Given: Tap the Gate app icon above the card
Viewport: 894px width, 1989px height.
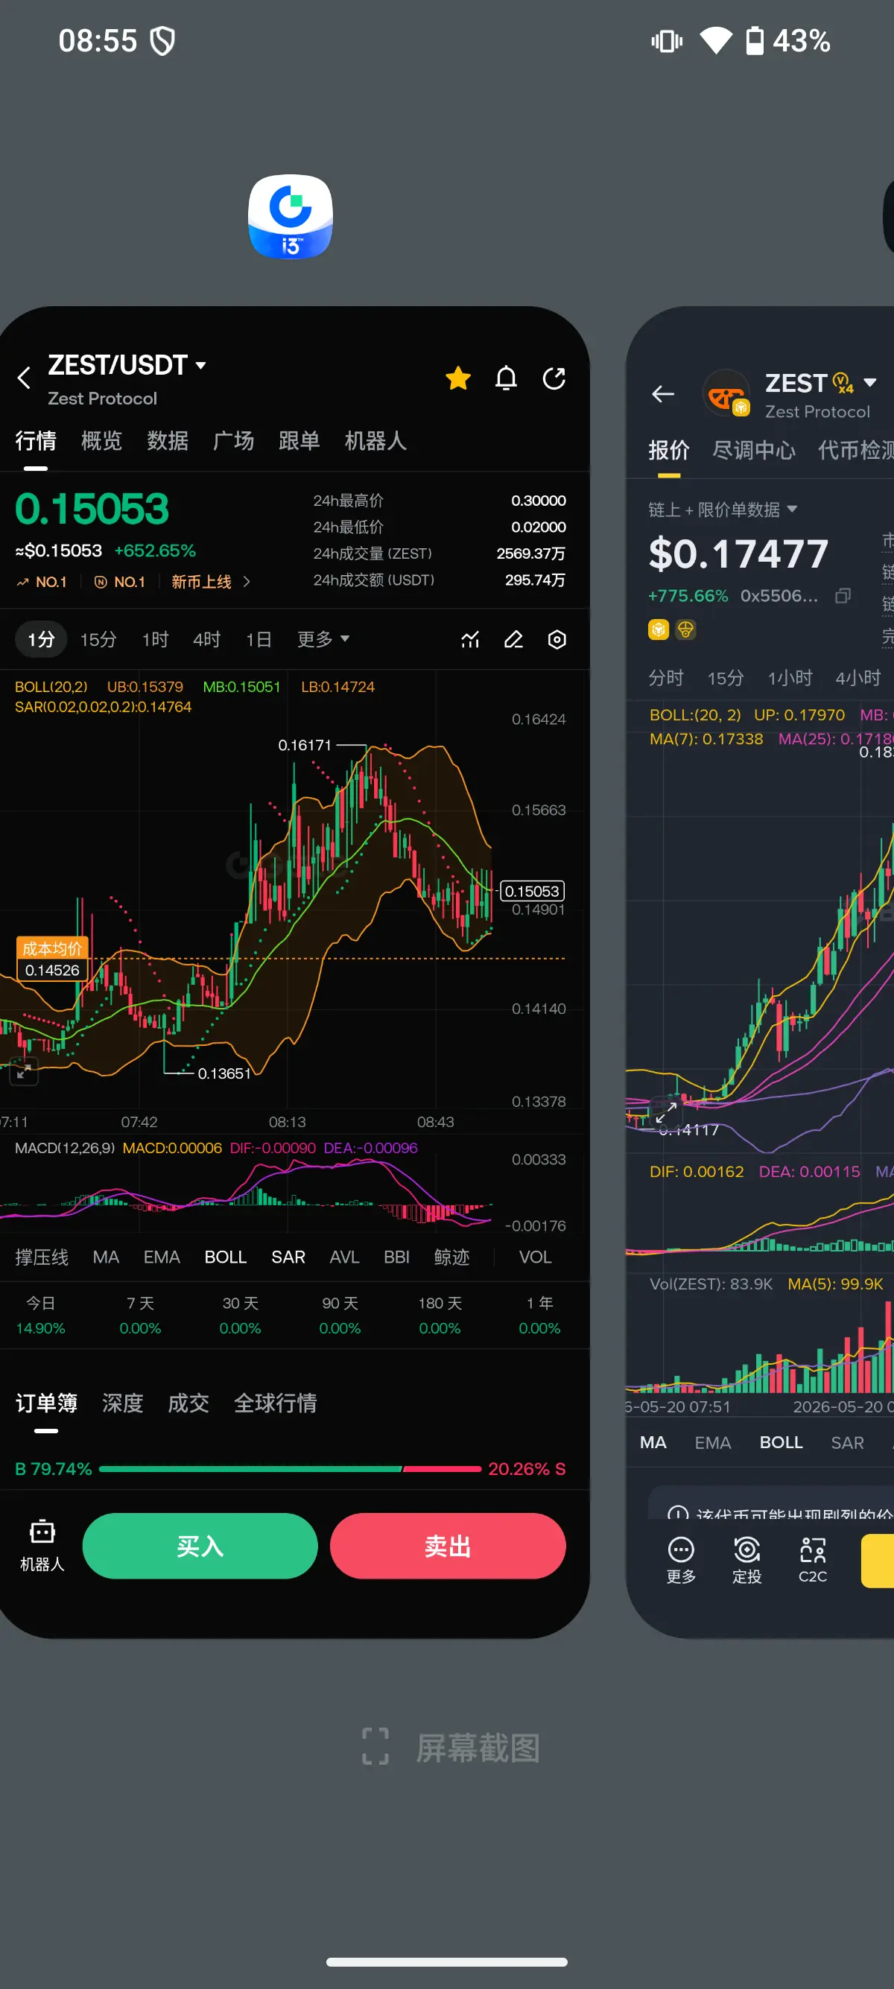Looking at the screenshot, I should [291, 217].
